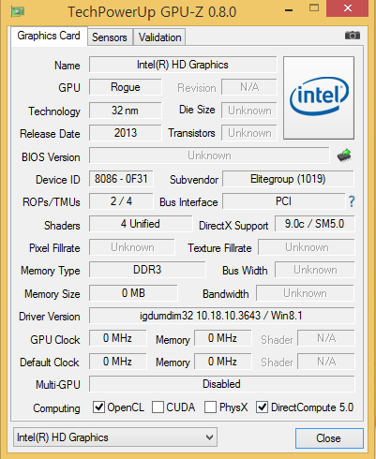376x459 pixels.
Task: Click the GPU-Z app icon in title bar
Action: tap(18, 12)
